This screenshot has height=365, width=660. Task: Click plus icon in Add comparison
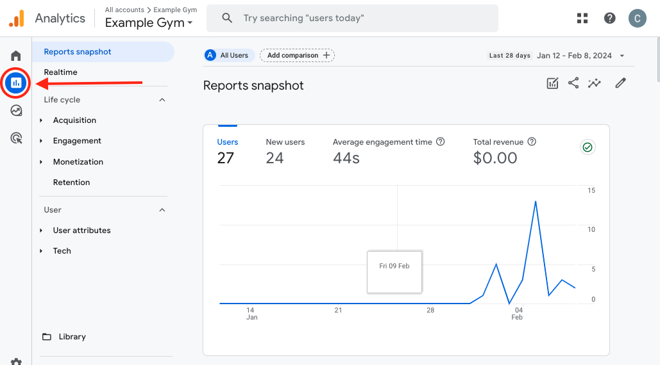click(326, 55)
